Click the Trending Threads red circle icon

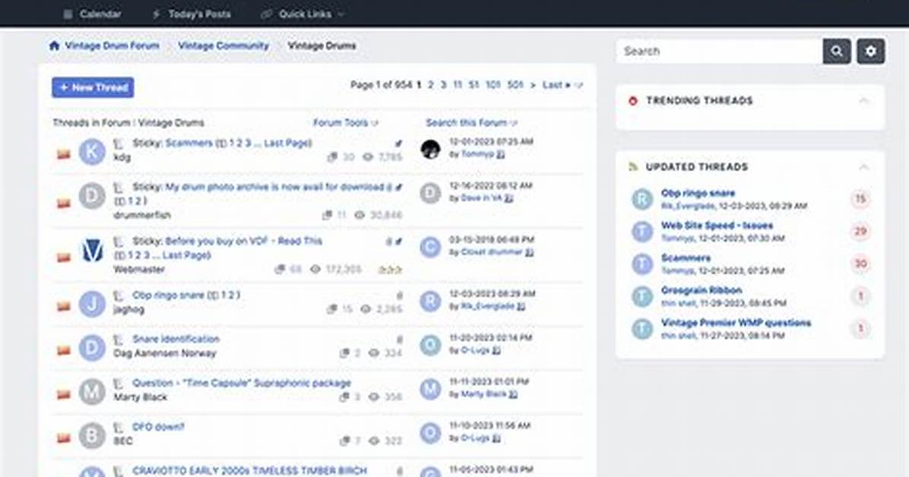click(x=632, y=101)
